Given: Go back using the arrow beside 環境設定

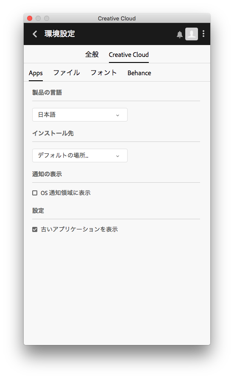Looking at the screenshot, I should click(35, 34).
